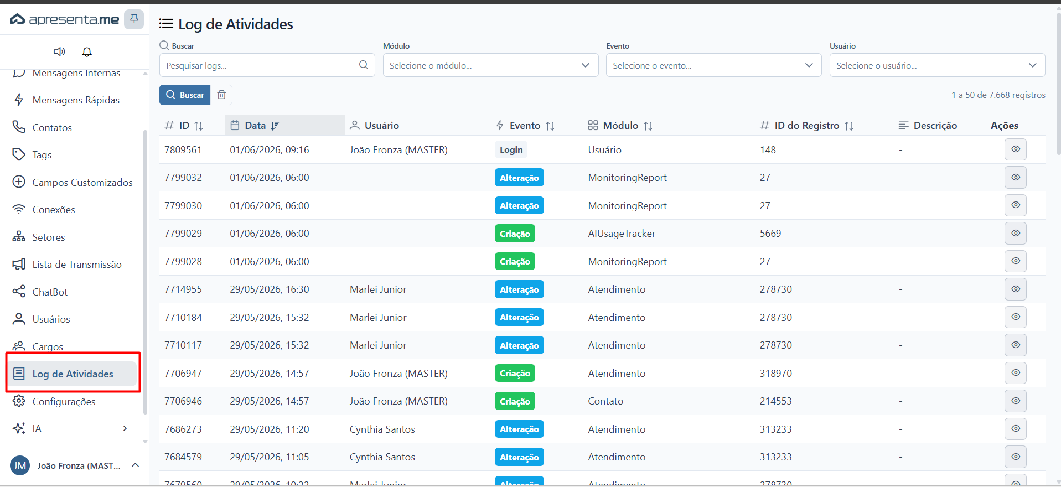Click AIUsageTracker module cell
The height and width of the screenshot is (487, 1061).
tap(622, 234)
